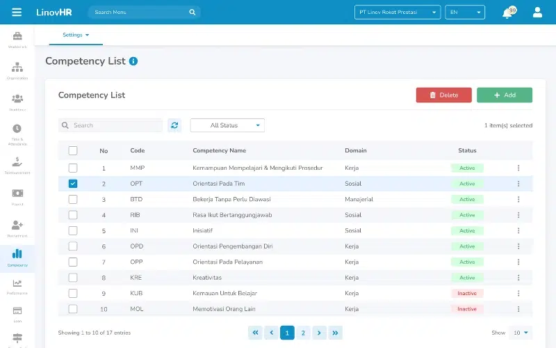Open the Time & Attendance sidebar module

click(17, 133)
